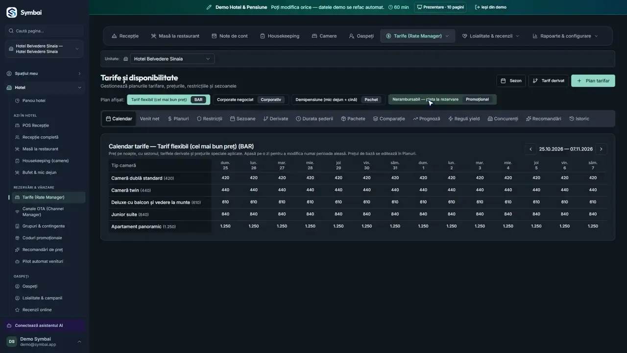627x353 pixels.
Task: Click the pencil icon beside Demo Hotel & Pensiune
Action: pyautogui.click(x=209, y=7)
